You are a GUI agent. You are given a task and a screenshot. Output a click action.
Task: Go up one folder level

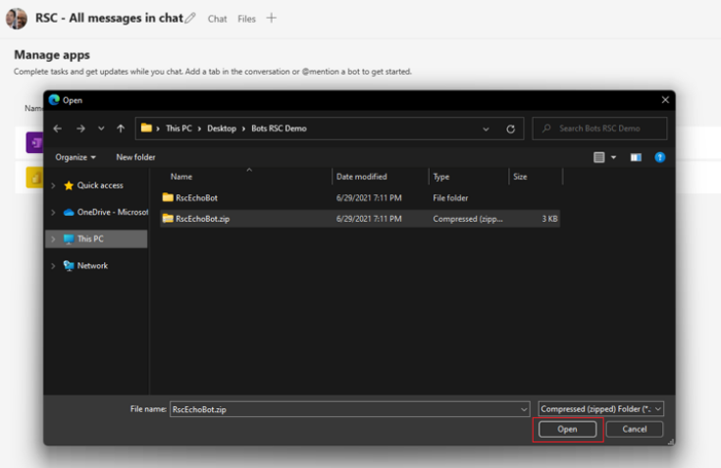coord(121,129)
